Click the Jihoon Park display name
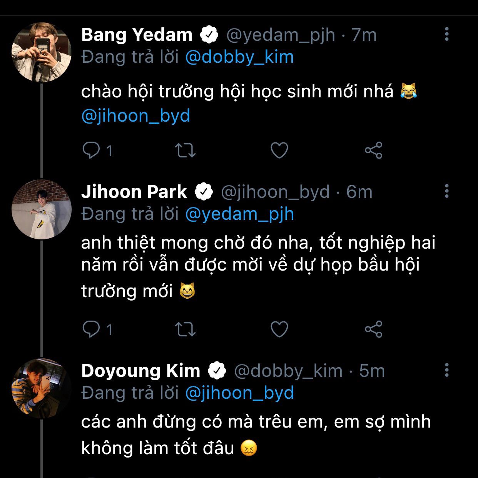 tap(134, 192)
